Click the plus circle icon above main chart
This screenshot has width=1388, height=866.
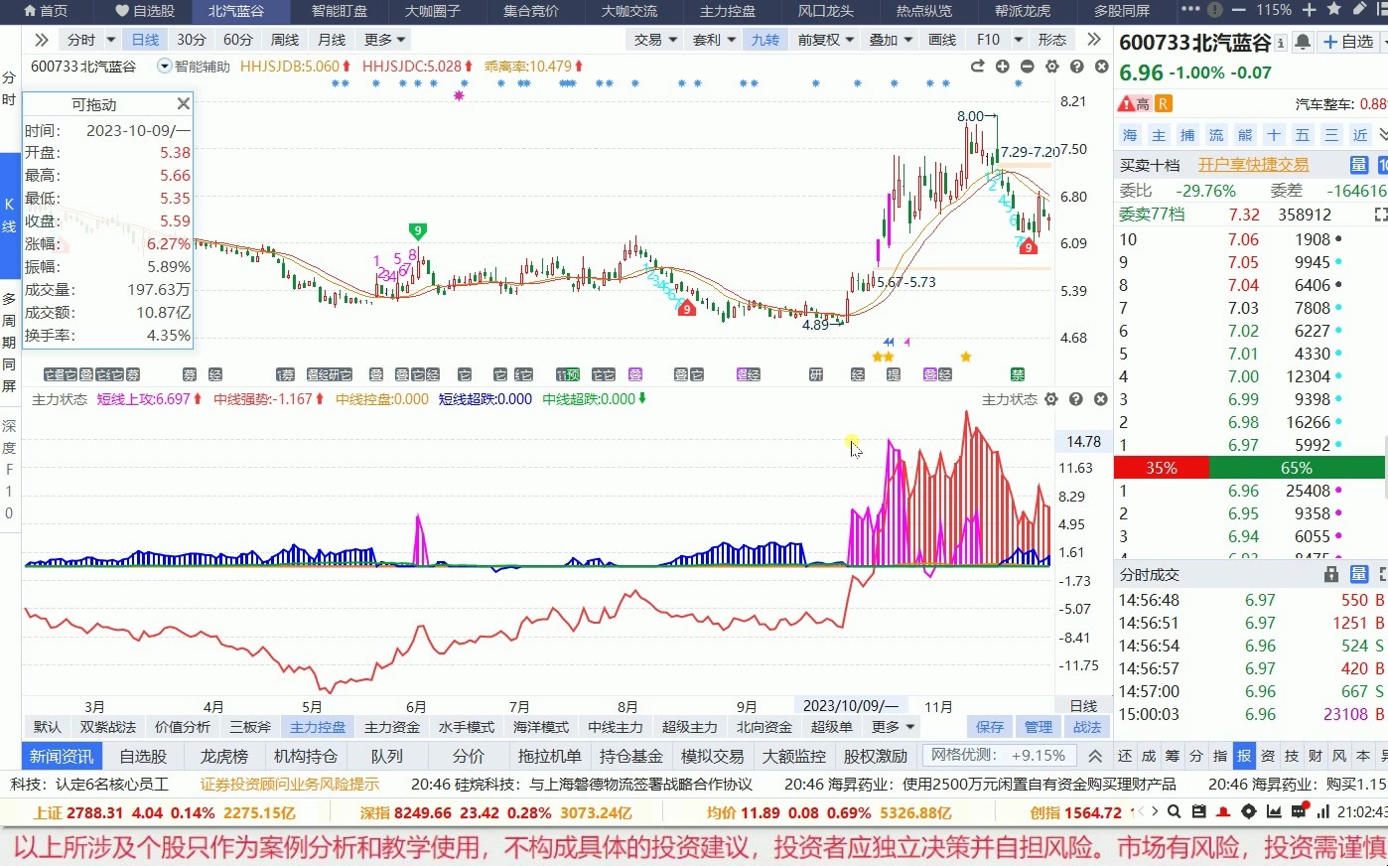coord(1002,67)
